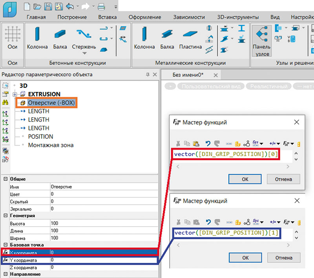Screen dimensions: 314x278
Task: Choose the Пластина plate tool
Action: tap(190, 35)
